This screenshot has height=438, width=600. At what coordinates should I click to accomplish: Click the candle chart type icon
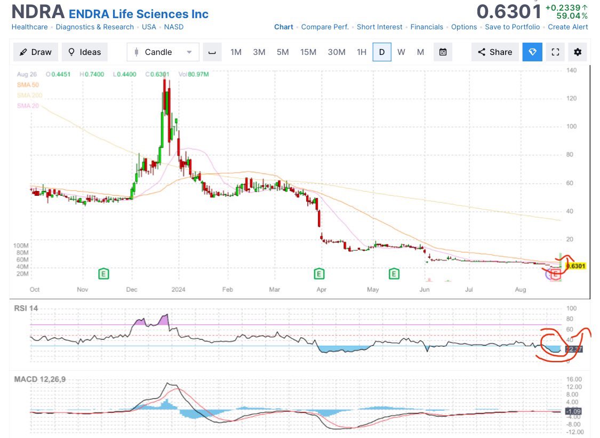pyautogui.click(x=138, y=52)
